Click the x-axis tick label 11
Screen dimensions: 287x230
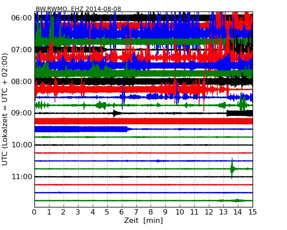point(194,212)
